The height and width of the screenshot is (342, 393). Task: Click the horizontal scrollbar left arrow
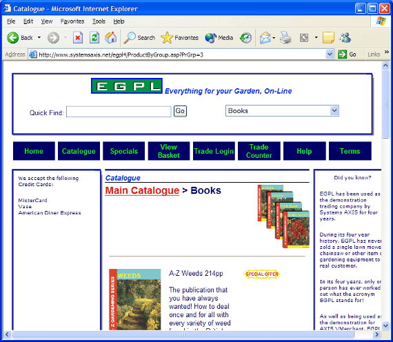7,334
